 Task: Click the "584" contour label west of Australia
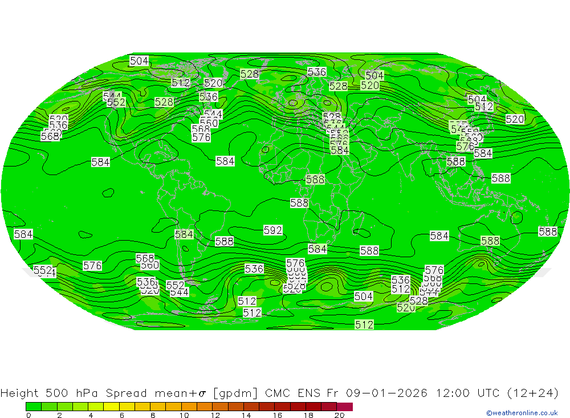coord(439,236)
